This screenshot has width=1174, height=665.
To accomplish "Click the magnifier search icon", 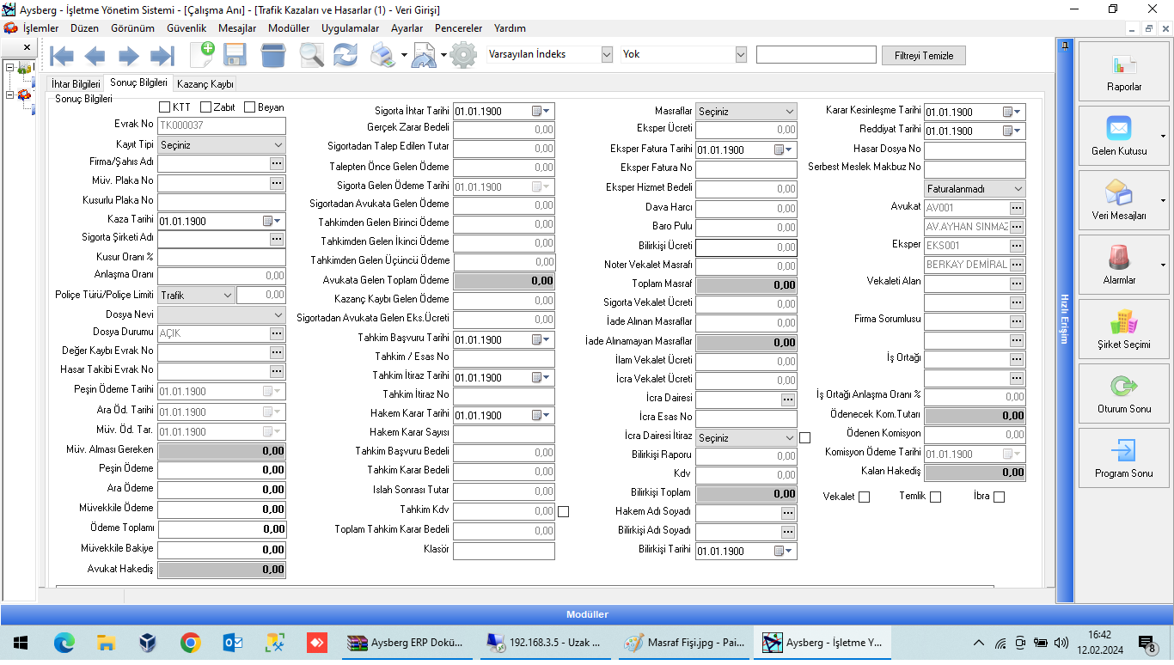I will 311,55.
